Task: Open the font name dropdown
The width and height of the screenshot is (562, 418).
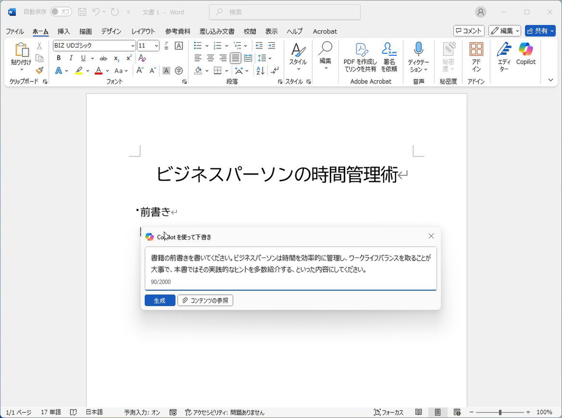Action: point(133,46)
